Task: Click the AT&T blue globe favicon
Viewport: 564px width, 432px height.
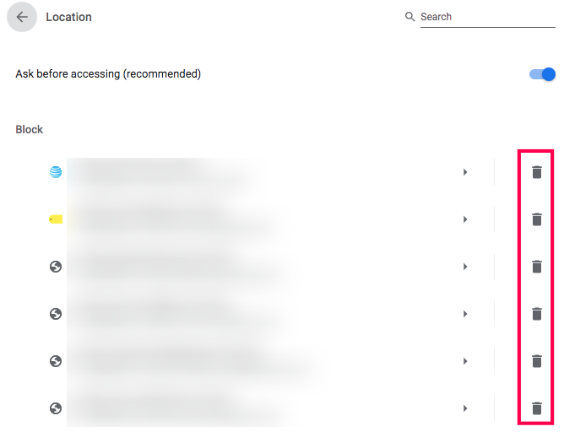Action: 56,172
